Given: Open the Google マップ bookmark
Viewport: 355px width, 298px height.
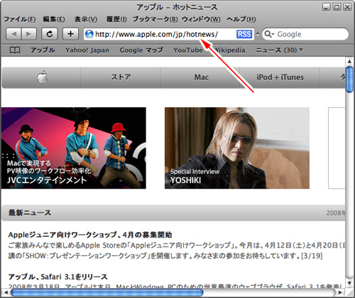Looking at the screenshot, I should (141, 50).
